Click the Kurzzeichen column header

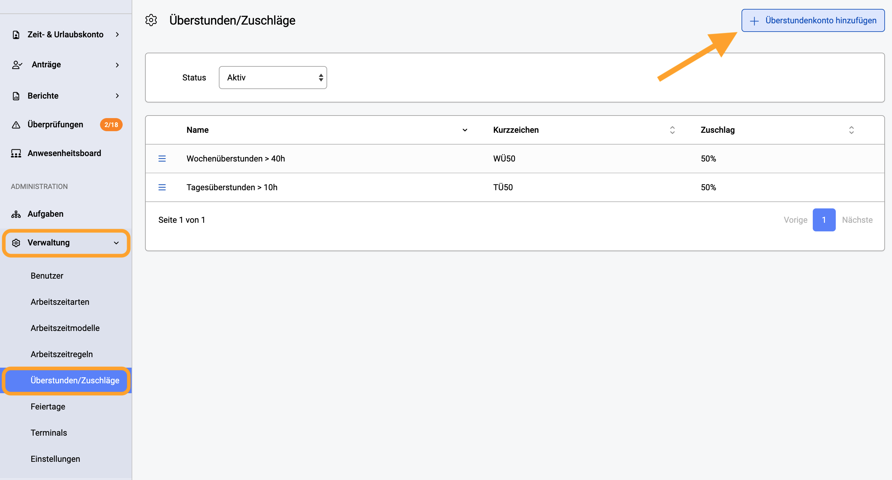516,130
